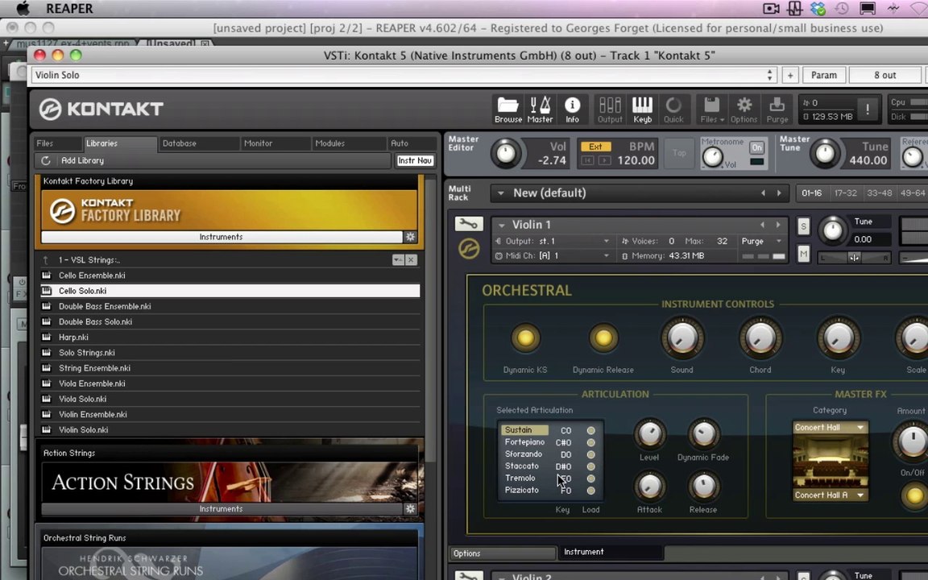Click the Info icon in Kontakt toolbar
Screen dimensions: 928x580
pyautogui.click(x=572, y=110)
